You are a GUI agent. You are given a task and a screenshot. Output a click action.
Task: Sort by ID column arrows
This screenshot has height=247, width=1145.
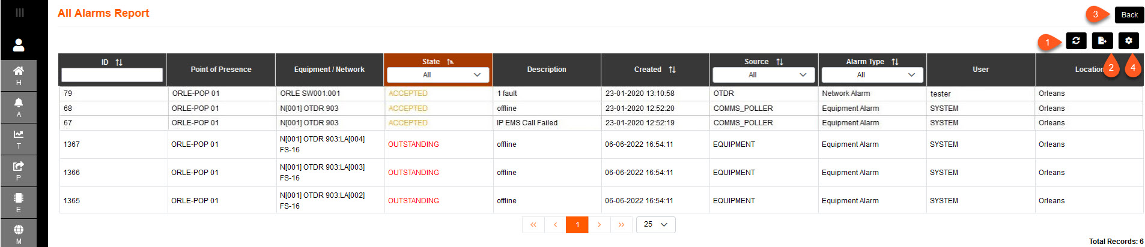119,62
